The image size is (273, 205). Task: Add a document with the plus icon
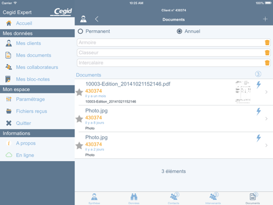(x=265, y=19)
